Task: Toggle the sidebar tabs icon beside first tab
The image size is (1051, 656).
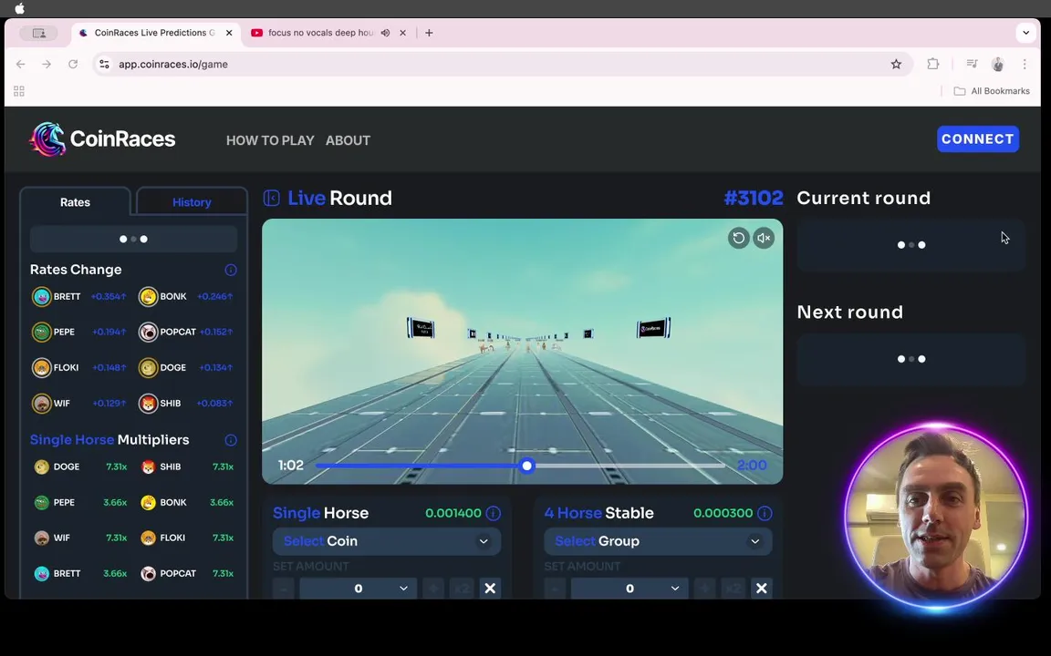Action: click(39, 33)
